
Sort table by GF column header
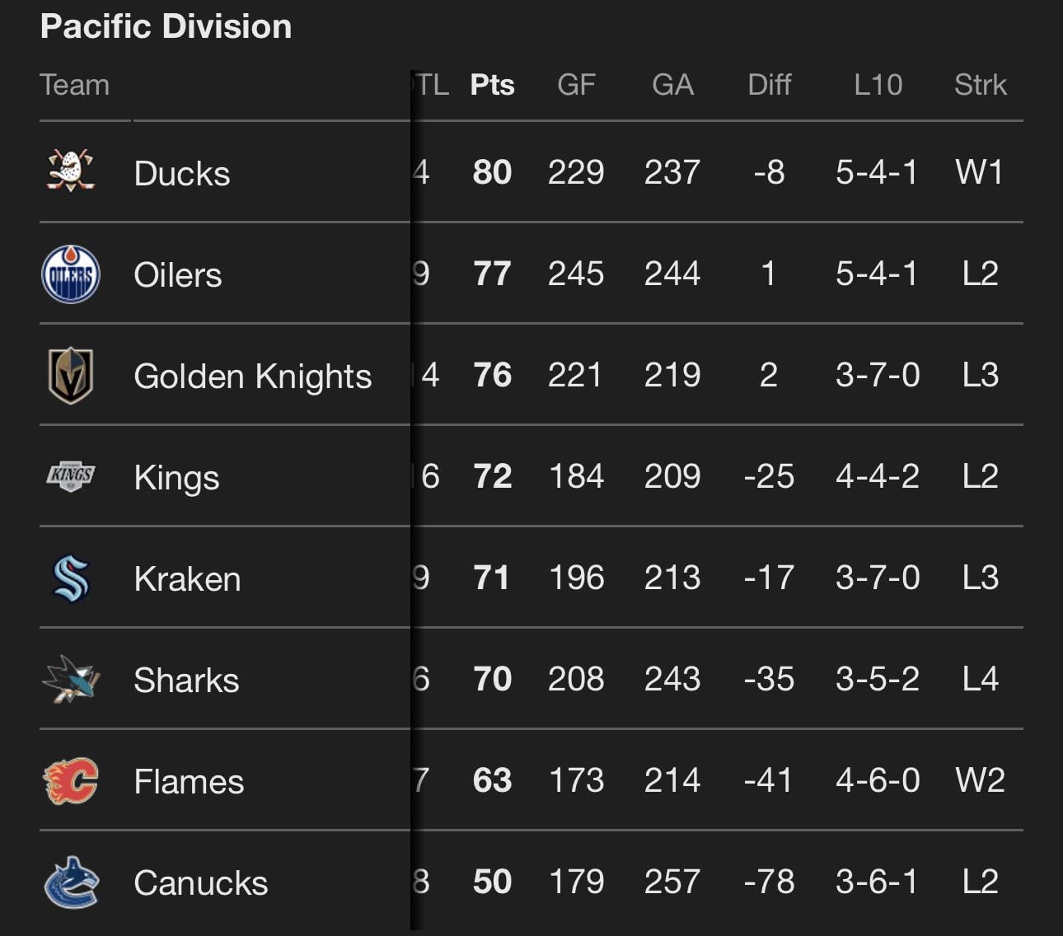pos(576,85)
